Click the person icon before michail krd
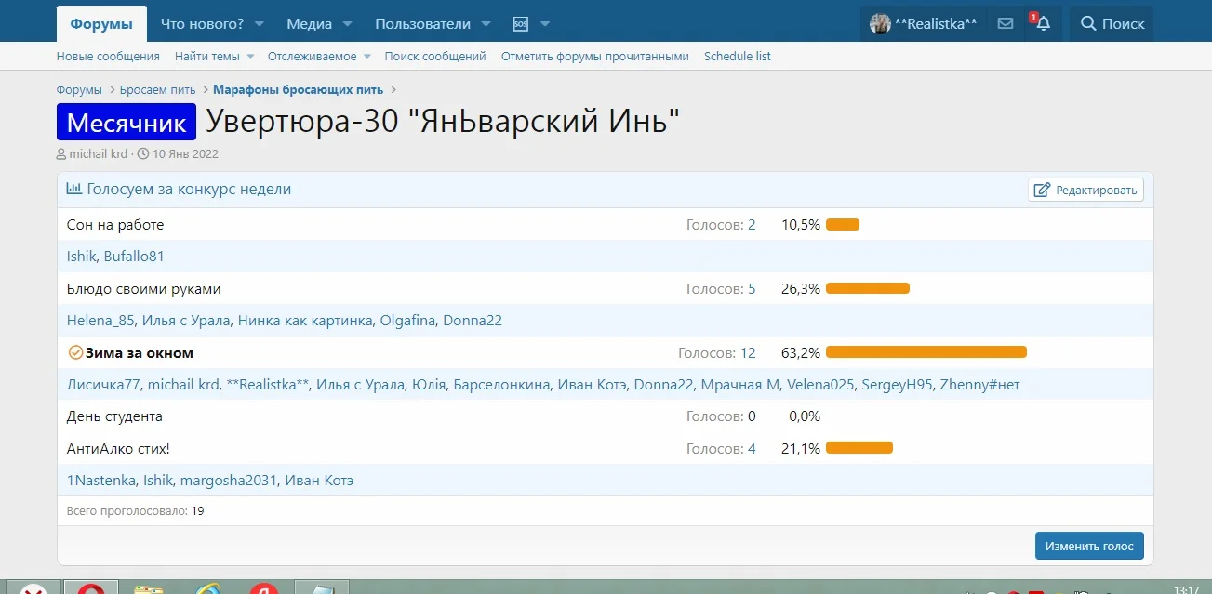The height and width of the screenshot is (594, 1212). 60,153
